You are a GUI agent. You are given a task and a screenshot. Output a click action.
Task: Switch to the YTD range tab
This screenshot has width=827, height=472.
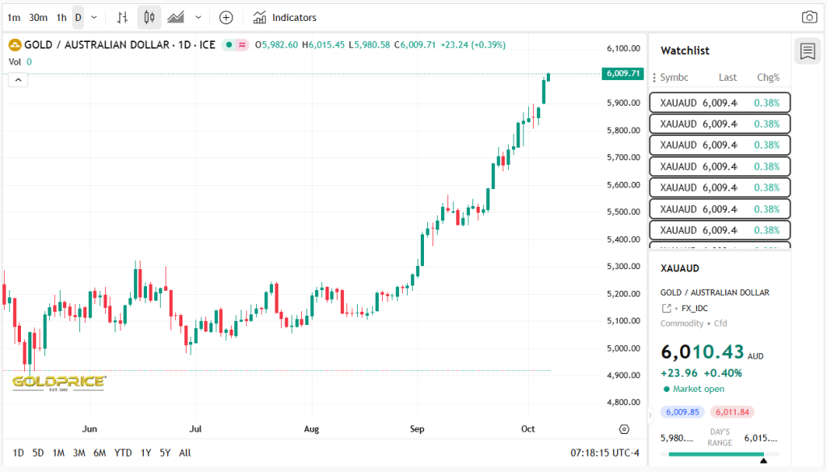(x=123, y=453)
